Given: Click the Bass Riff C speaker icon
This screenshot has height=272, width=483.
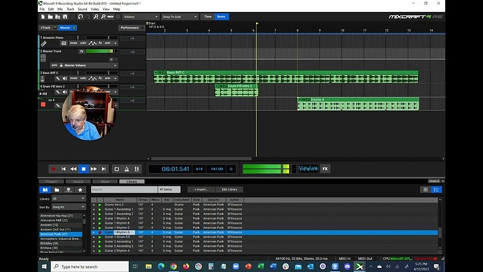Looking at the screenshot, I should 65,78.
